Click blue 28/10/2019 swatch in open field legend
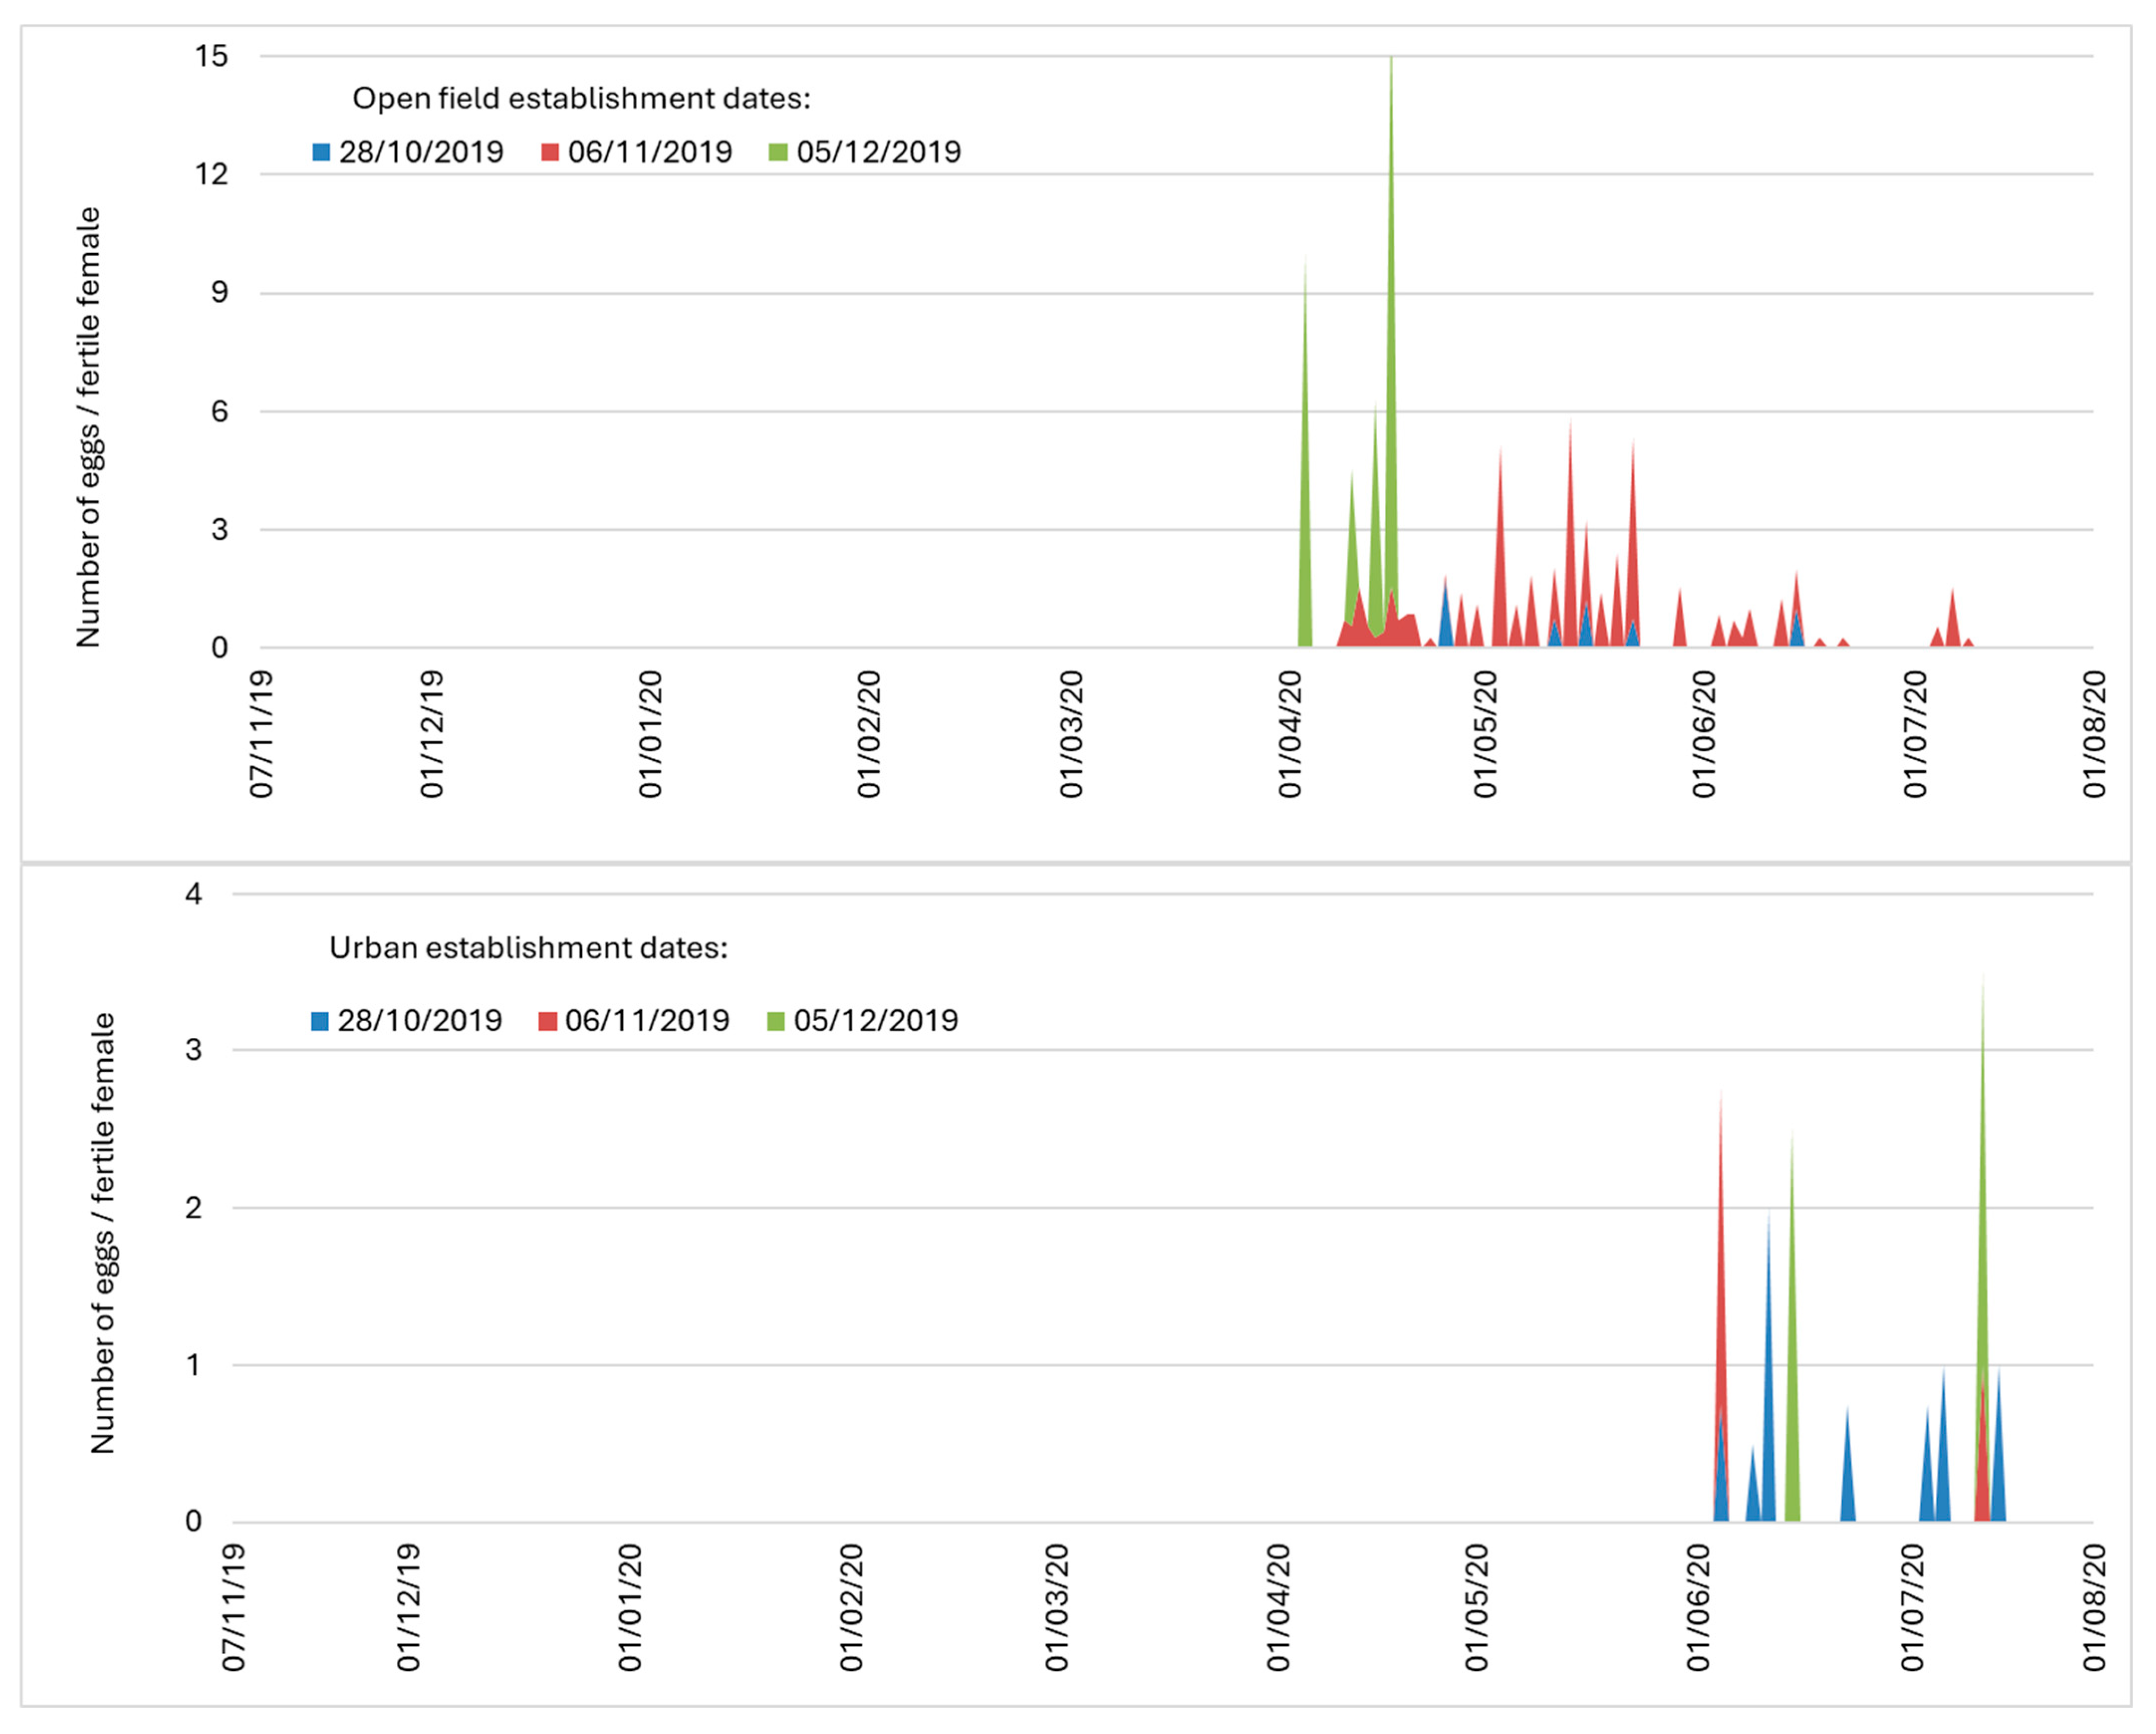The height and width of the screenshot is (1734, 2156). pos(321,153)
